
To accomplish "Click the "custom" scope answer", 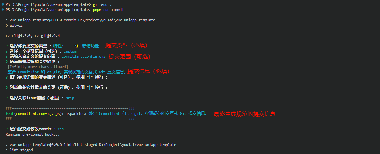I will 70,51.
